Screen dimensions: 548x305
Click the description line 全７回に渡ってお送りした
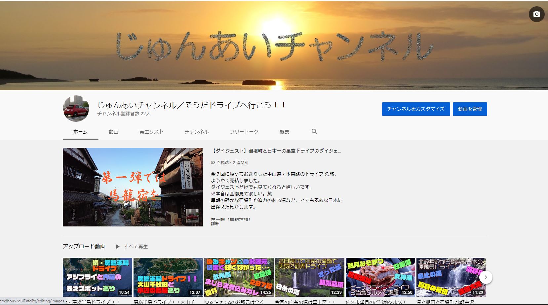click(274, 174)
